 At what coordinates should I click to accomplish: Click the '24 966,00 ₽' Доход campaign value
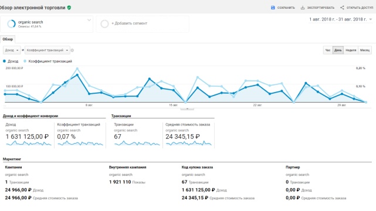click(18, 190)
